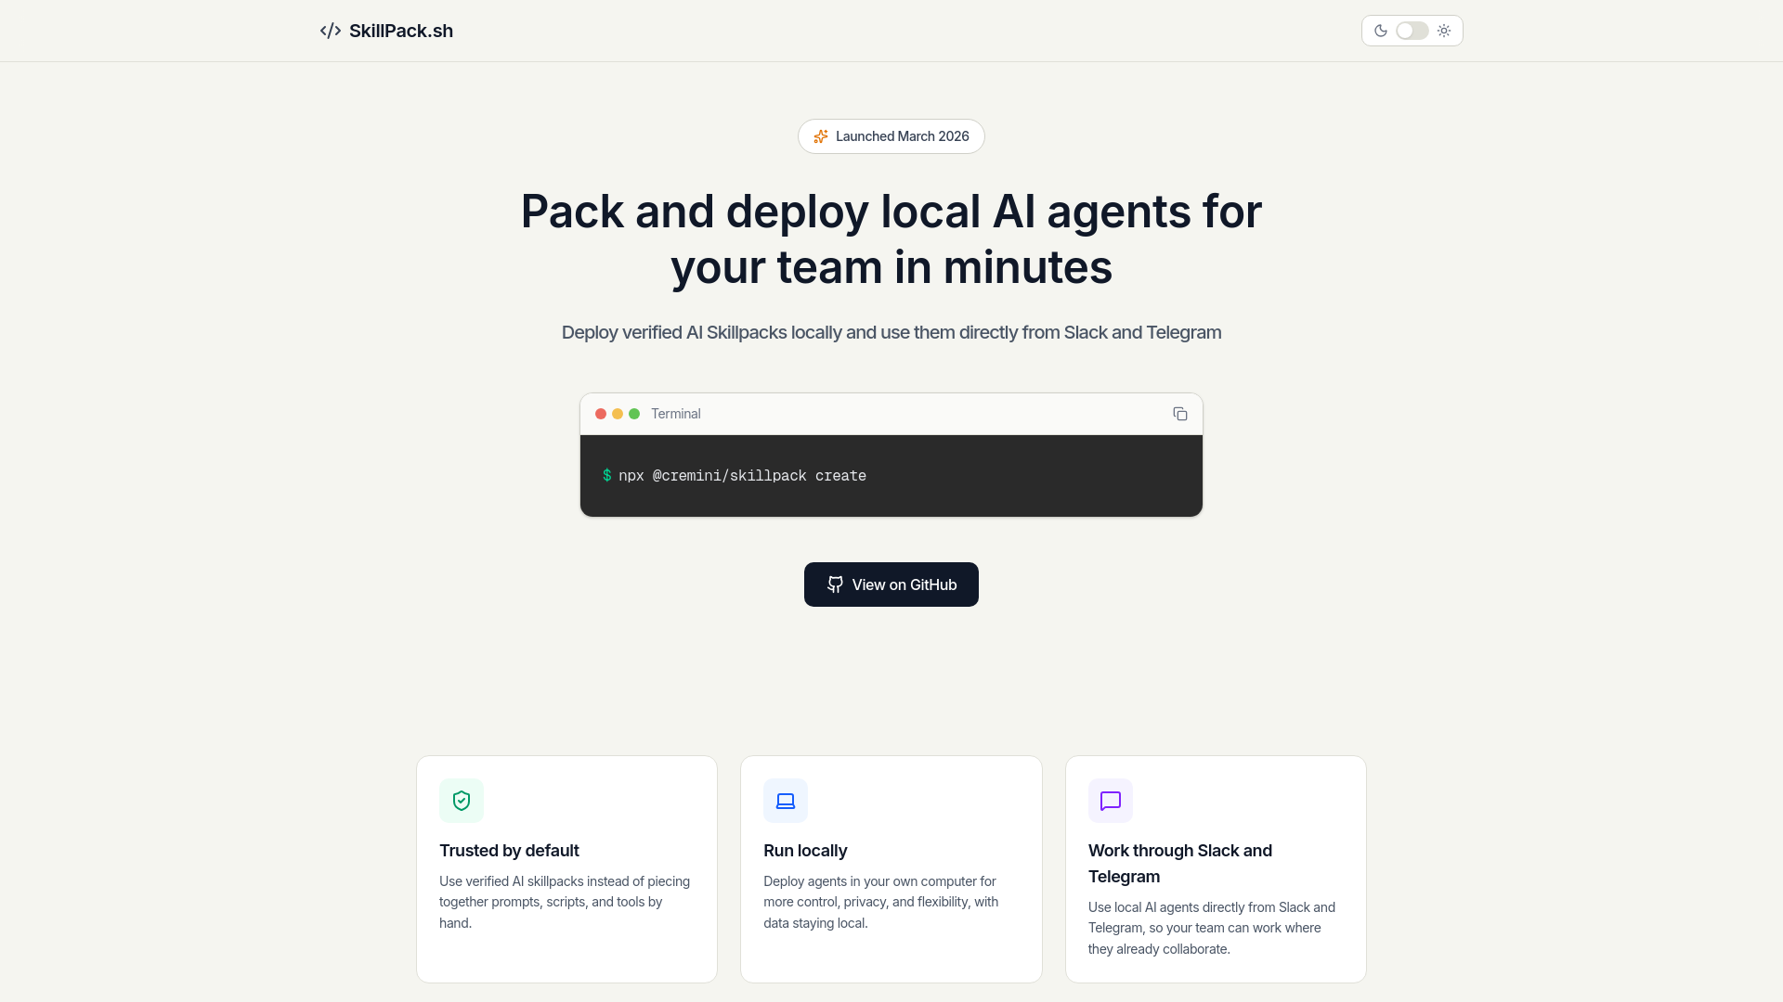Screen dimensions: 1783x1002
Task: Click the SkillPack.sh code bracket logo icon
Action: (x=331, y=31)
